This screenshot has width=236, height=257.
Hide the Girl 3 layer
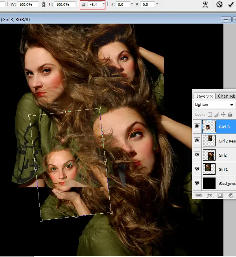point(197,126)
